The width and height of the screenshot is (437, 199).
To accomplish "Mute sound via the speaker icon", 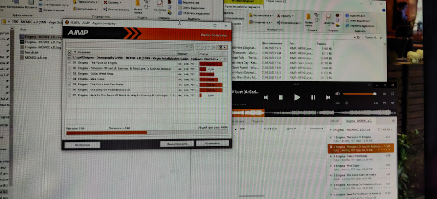I will tap(337, 94).
